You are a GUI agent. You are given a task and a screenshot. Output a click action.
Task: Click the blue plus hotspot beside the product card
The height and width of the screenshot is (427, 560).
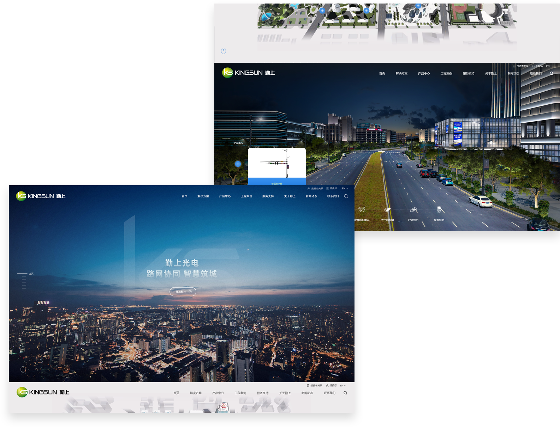tap(238, 164)
